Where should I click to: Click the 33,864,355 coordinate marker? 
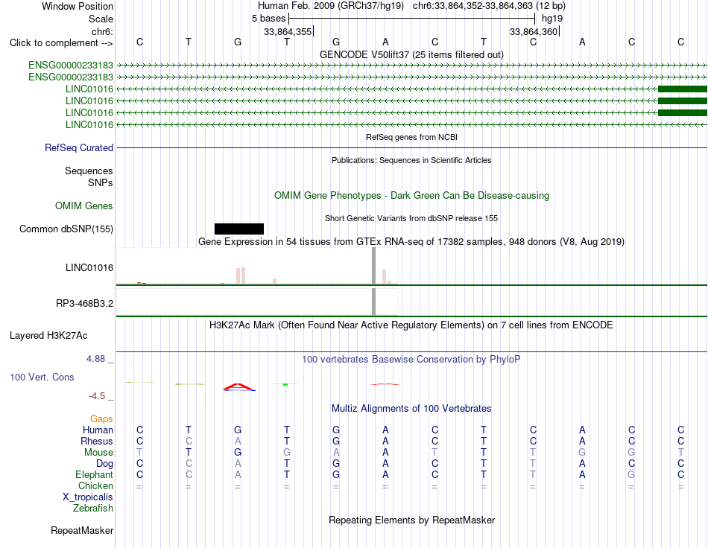point(288,31)
